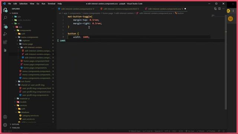
Task: Expand the node_modules folder
Action: click(x=24, y=20)
